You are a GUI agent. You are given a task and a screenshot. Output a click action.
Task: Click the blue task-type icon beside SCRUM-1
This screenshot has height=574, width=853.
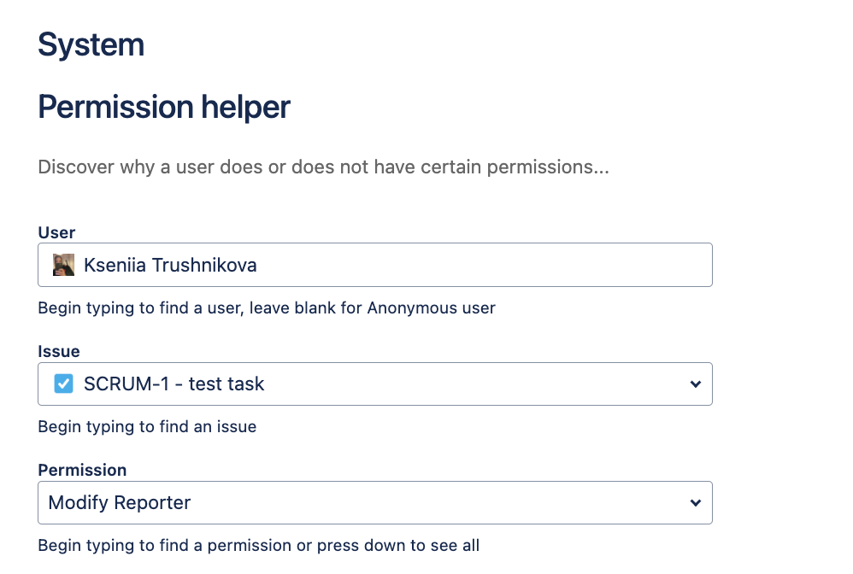point(63,384)
